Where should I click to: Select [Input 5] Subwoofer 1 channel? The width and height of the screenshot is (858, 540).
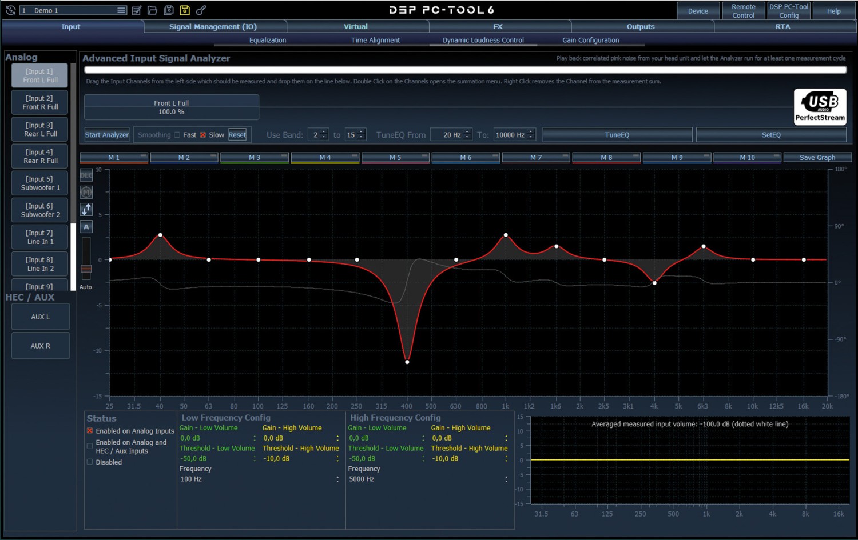(40, 183)
